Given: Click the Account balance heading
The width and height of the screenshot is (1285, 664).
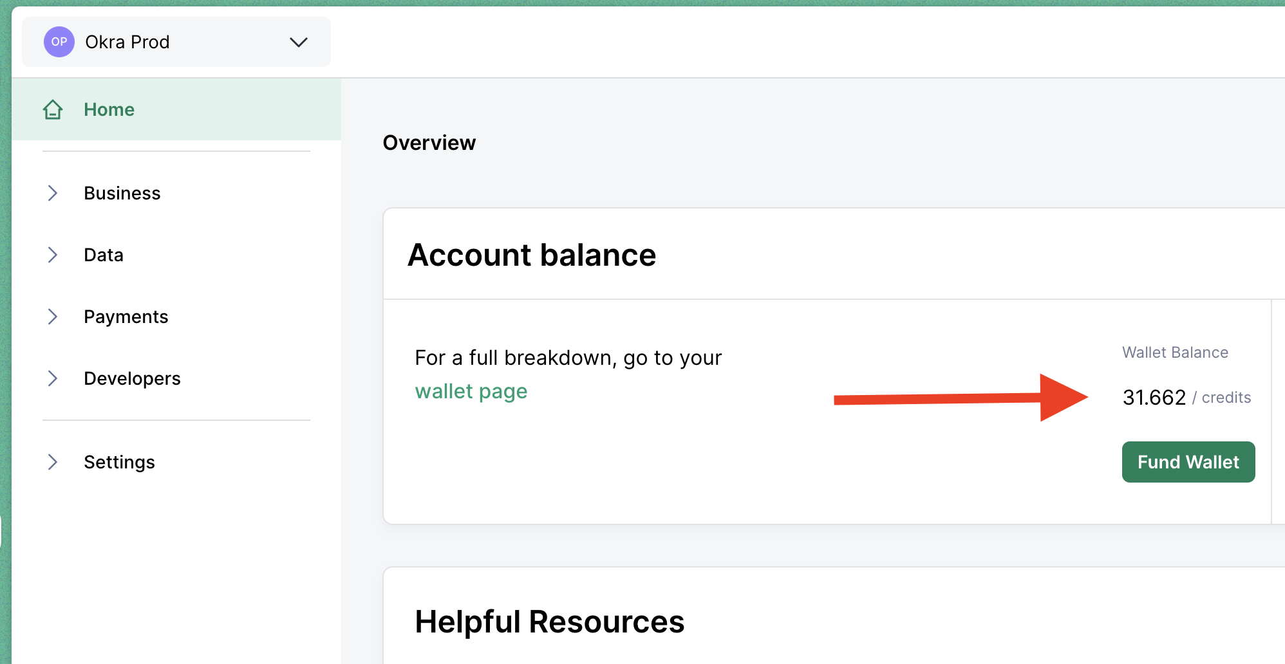Looking at the screenshot, I should pos(532,255).
